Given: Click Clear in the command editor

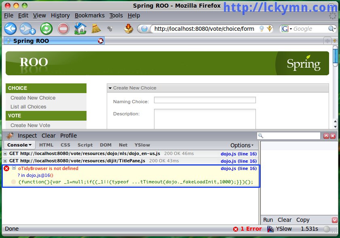Looking at the screenshot, I should pos(285,220).
